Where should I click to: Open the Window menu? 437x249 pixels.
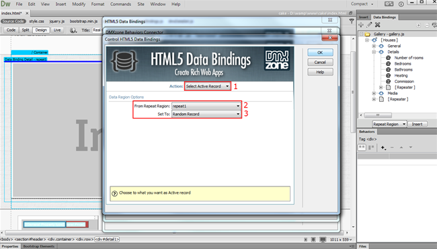click(x=158, y=4)
